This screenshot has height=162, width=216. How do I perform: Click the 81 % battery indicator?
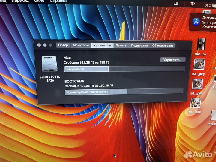[210, 5]
